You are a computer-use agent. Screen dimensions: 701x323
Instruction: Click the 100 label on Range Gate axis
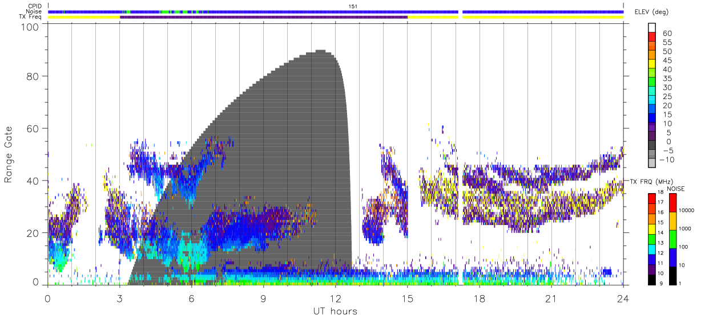coord(30,27)
